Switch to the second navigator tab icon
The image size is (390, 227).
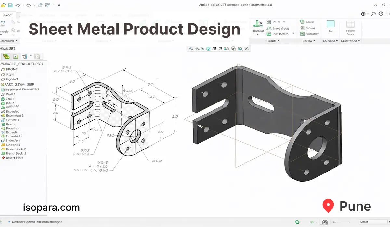[16, 56]
